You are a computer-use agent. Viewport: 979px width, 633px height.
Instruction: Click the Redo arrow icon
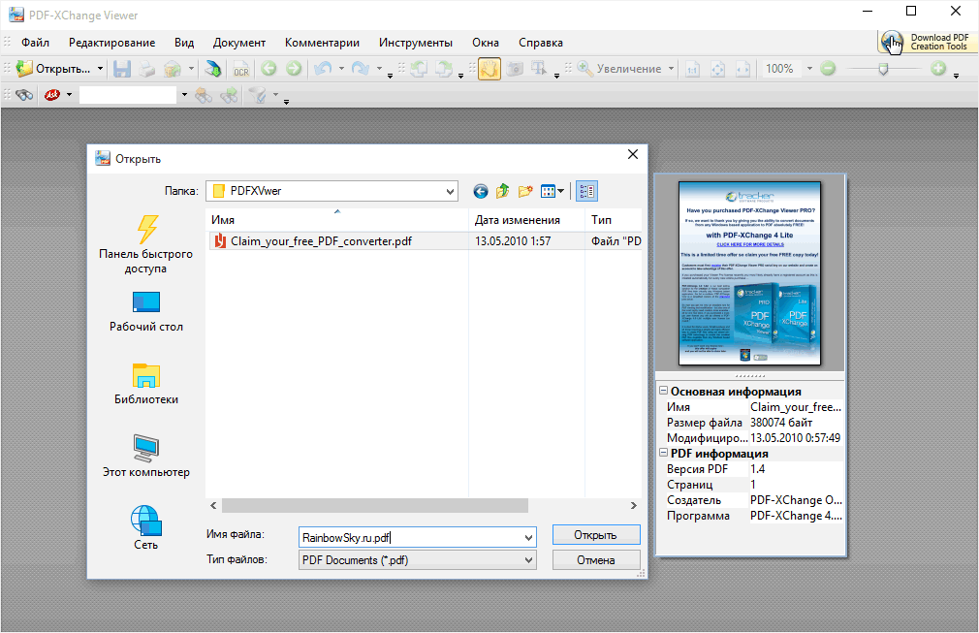point(361,68)
